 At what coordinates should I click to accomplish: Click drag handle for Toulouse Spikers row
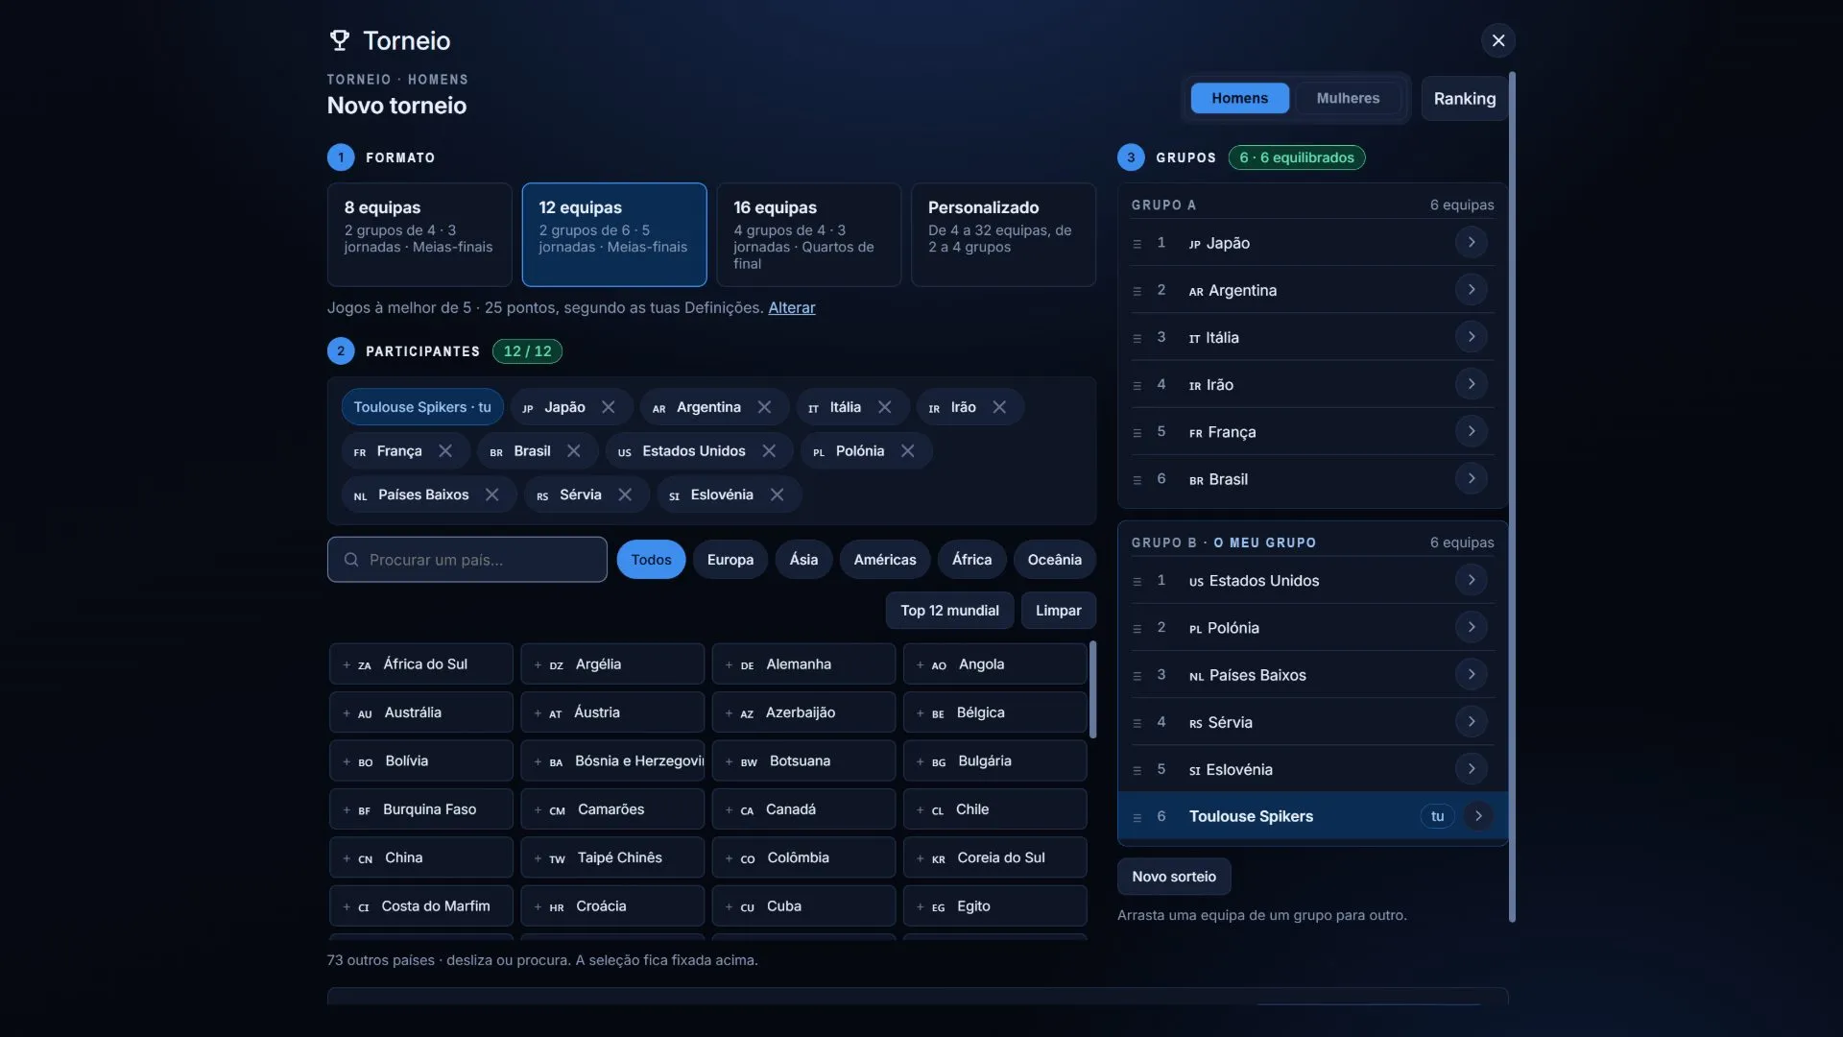point(1137,817)
